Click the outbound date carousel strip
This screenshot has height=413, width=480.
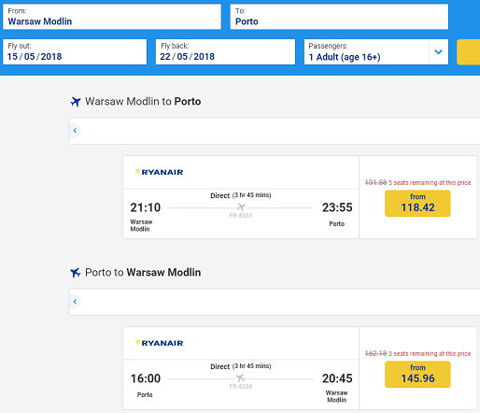click(275, 131)
